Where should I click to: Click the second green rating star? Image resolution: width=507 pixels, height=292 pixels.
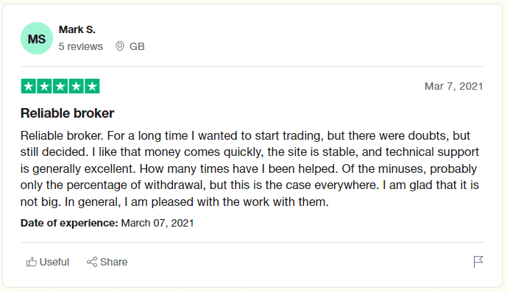click(x=44, y=86)
